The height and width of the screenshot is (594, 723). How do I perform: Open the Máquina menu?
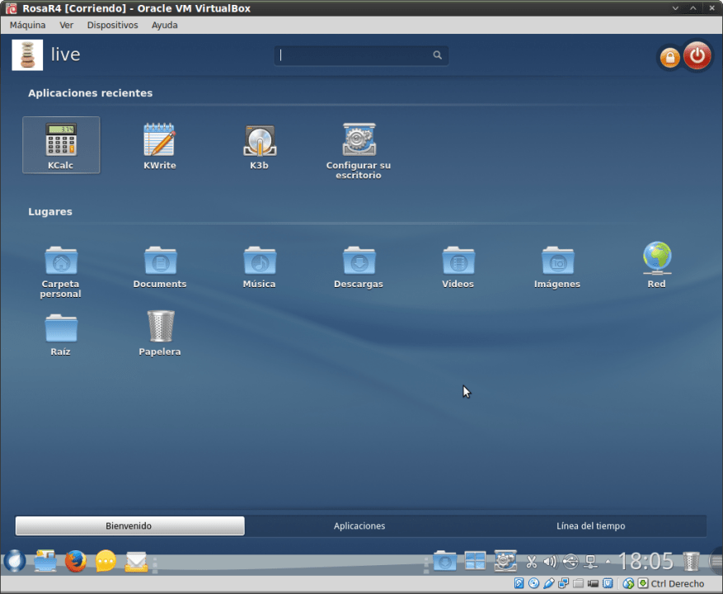[27, 25]
